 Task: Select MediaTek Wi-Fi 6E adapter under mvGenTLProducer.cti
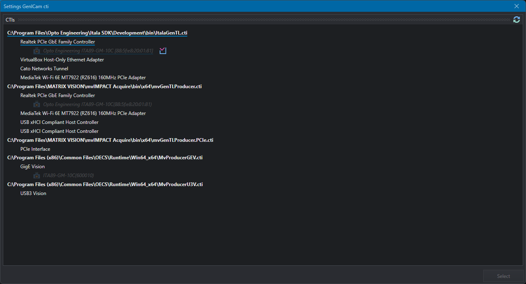pos(83,113)
